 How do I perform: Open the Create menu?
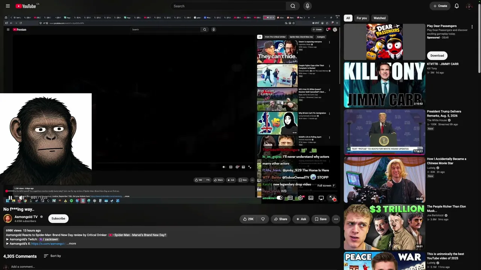440,6
